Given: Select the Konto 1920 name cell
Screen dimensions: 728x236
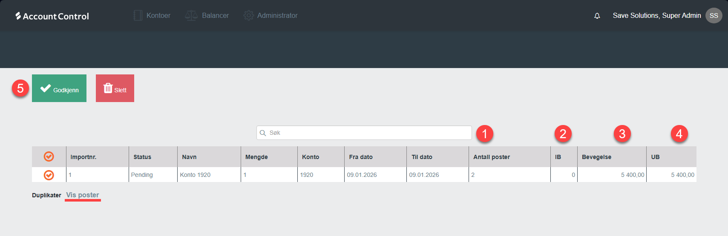Looking at the screenshot, I should 196,175.
